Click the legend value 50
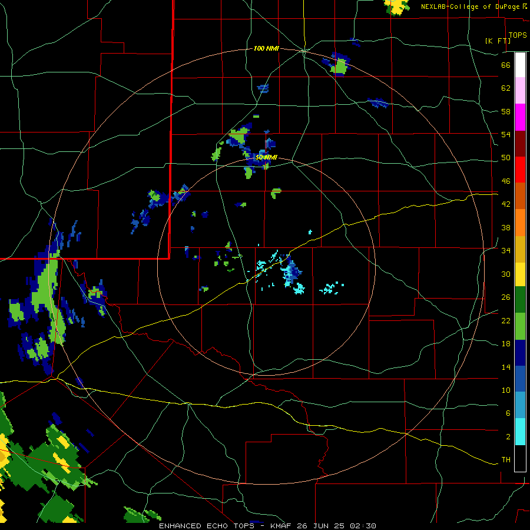This screenshot has width=530, height=530. [506, 158]
